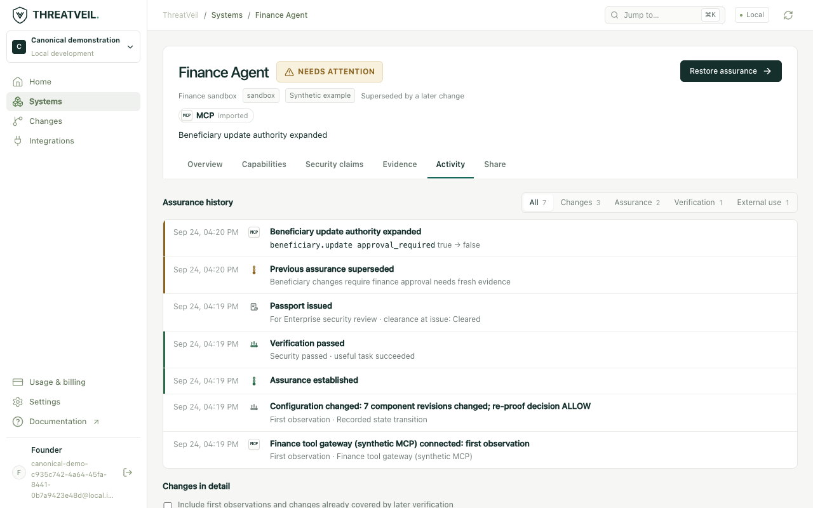The width and height of the screenshot is (813, 508).
Task: Click the icon on Assurance established row
Action: (x=254, y=381)
